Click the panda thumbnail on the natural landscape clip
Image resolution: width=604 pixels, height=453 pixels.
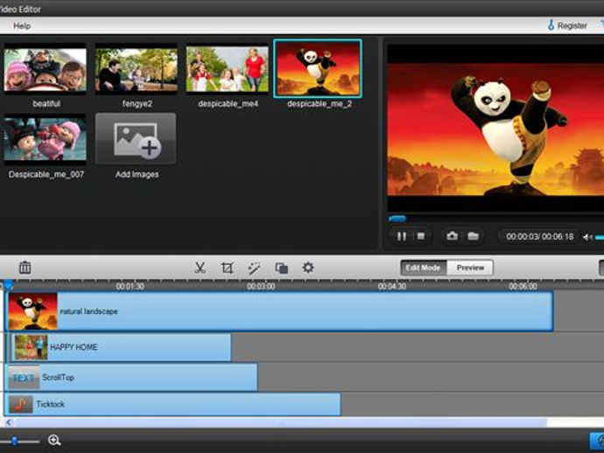coord(32,311)
